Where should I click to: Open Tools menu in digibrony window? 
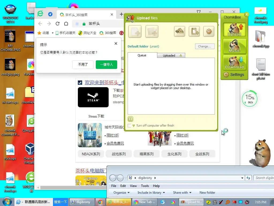point(145,186)
